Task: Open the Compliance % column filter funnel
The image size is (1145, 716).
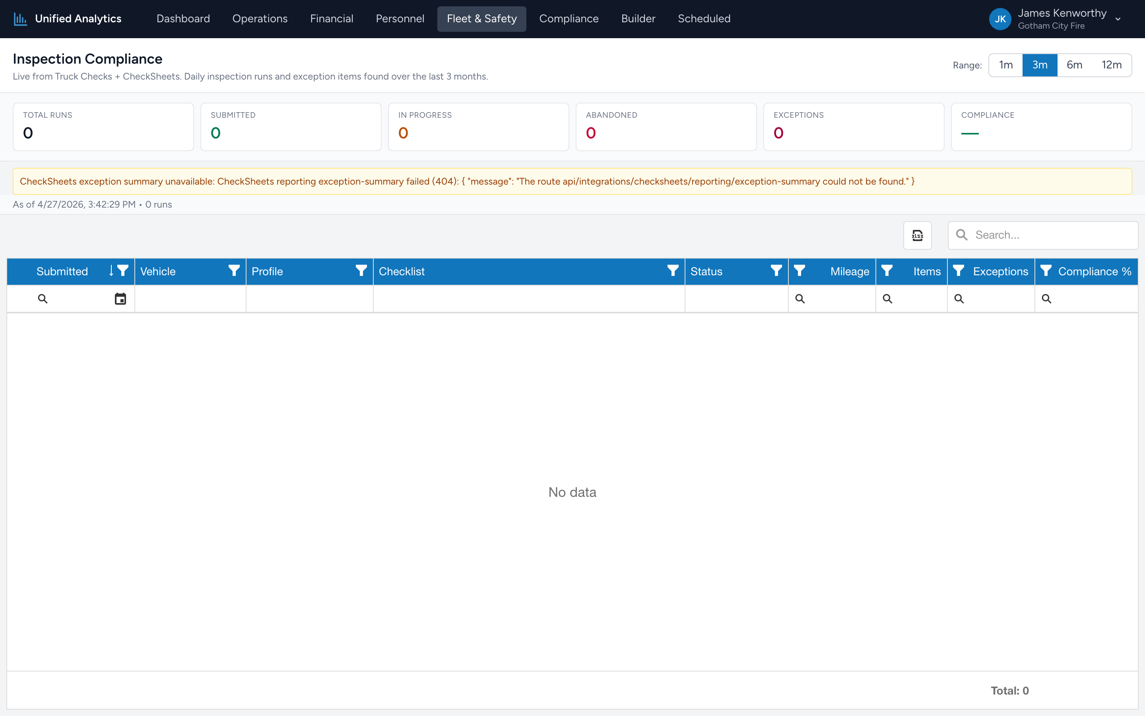Action: click(1046, 270)
